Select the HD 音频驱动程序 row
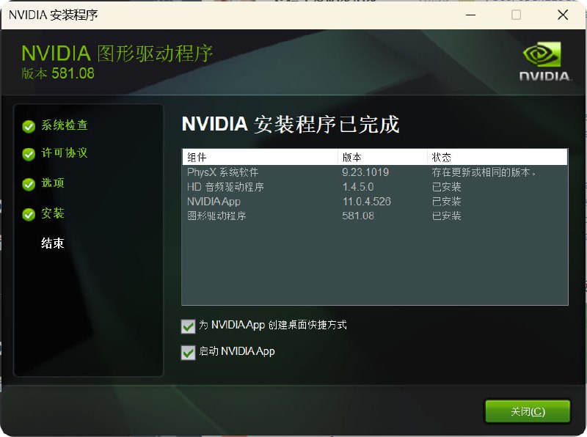 pyautogui.click(x=293, y=188)
